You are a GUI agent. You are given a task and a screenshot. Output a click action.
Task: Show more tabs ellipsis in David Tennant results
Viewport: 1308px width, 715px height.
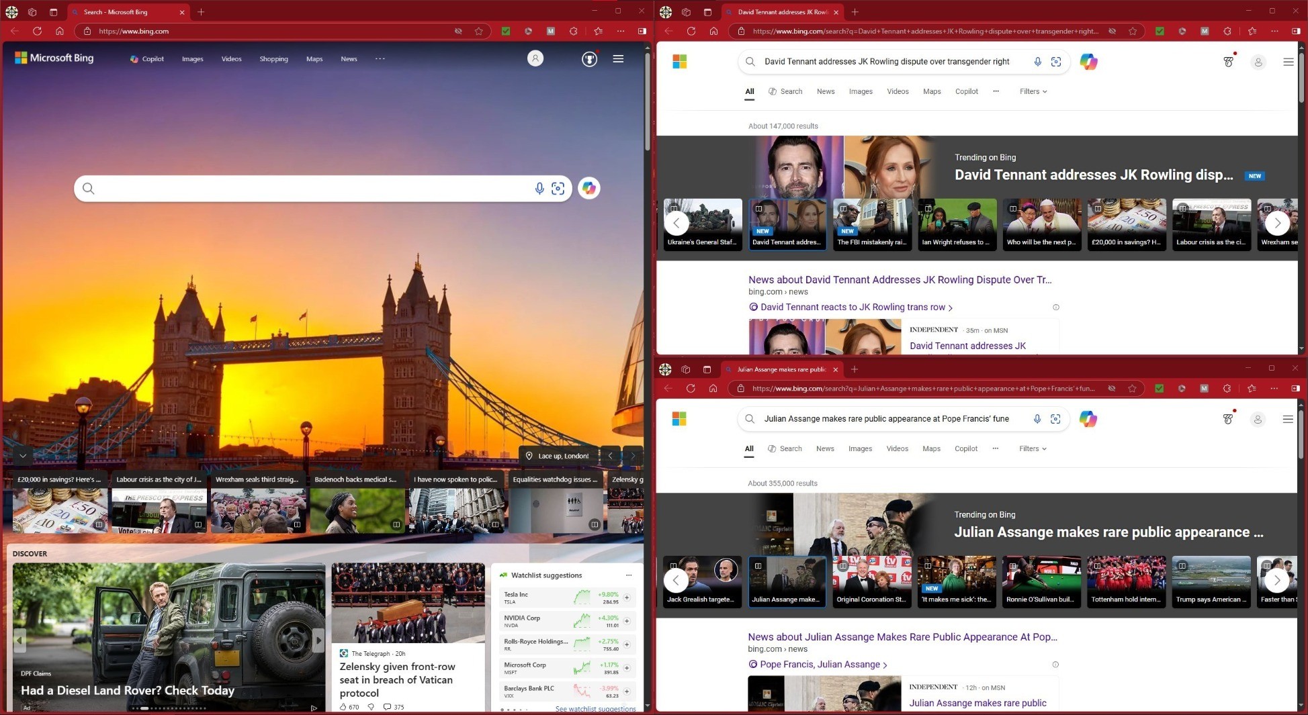click(996, 91)
